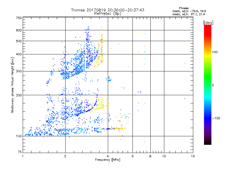Viewport: 227px width, 170px height.
Task: Click the y-axis tick label '100'
Action: [x=19, y=136]
